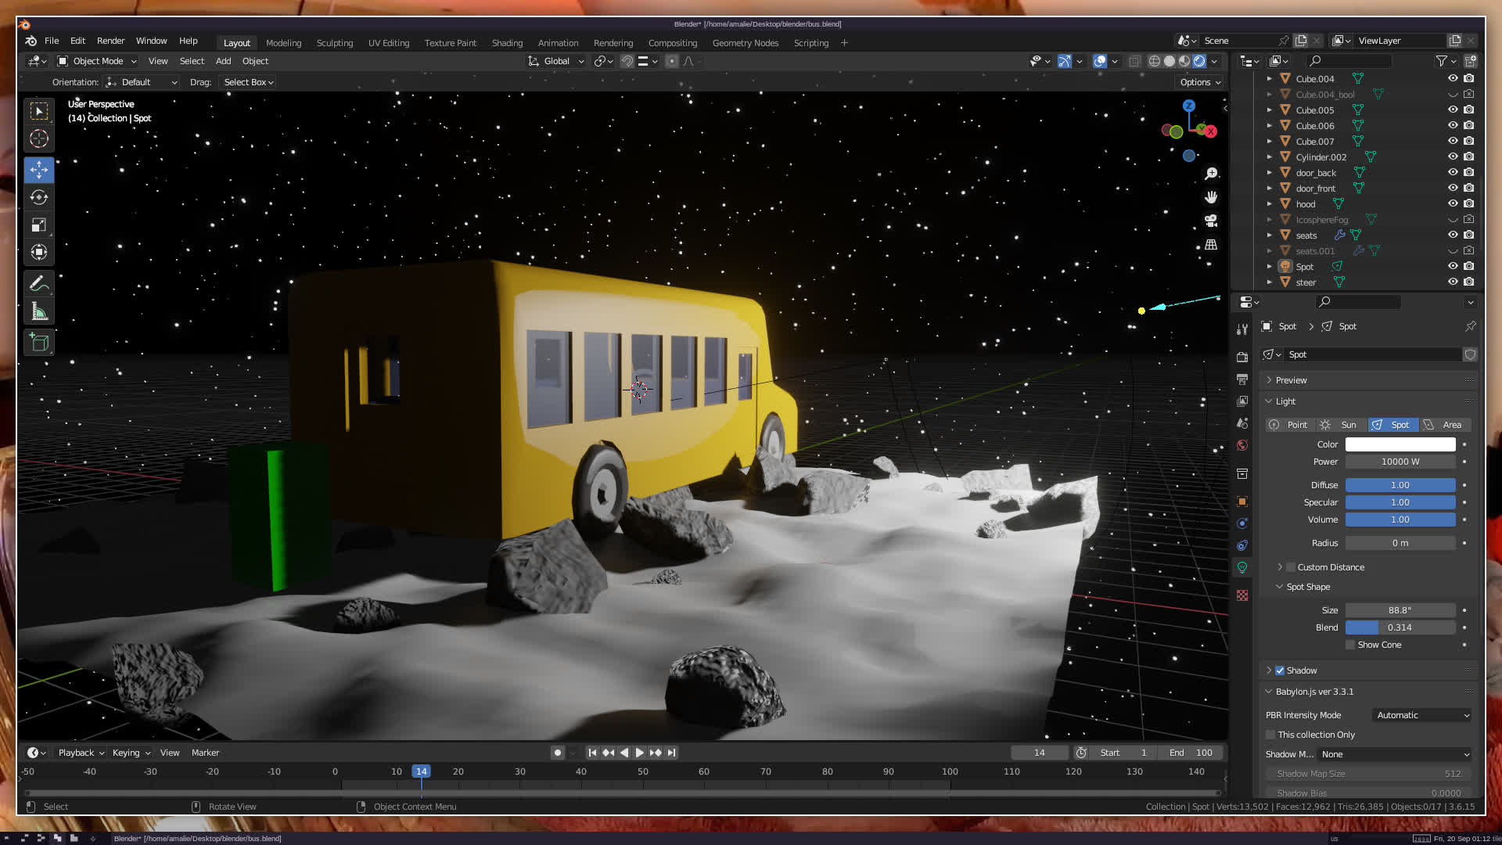
Task: Open the World properties tab icon
Action: [x=1242, y=445]
